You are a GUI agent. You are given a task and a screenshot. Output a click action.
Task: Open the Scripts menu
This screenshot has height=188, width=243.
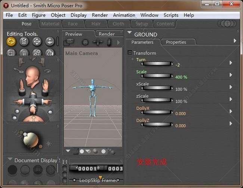pos(171,15)
